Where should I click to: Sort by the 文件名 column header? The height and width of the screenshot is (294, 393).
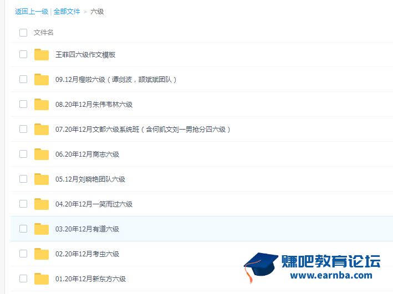pyautogui.click(x=44, y=33)
